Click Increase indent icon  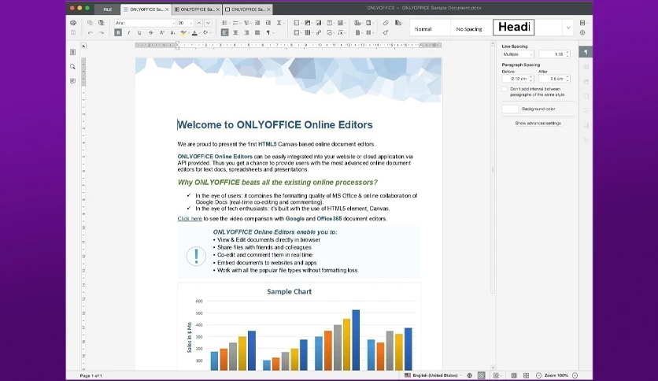coord(268,23)
